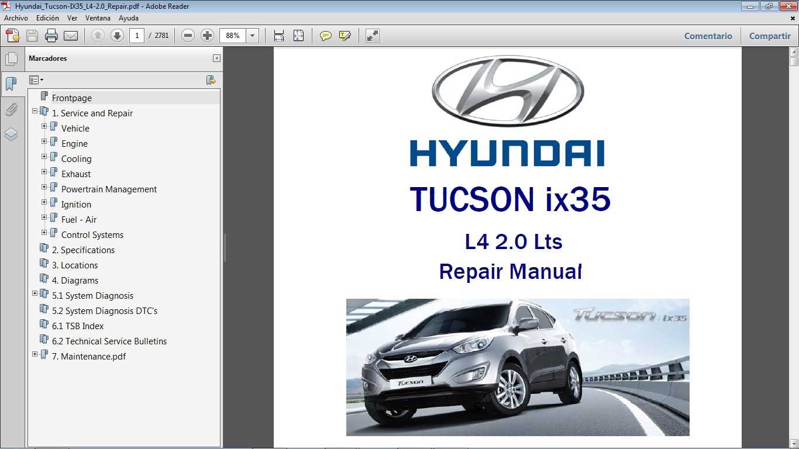Click the fit one full page icon

pos(298,36)
